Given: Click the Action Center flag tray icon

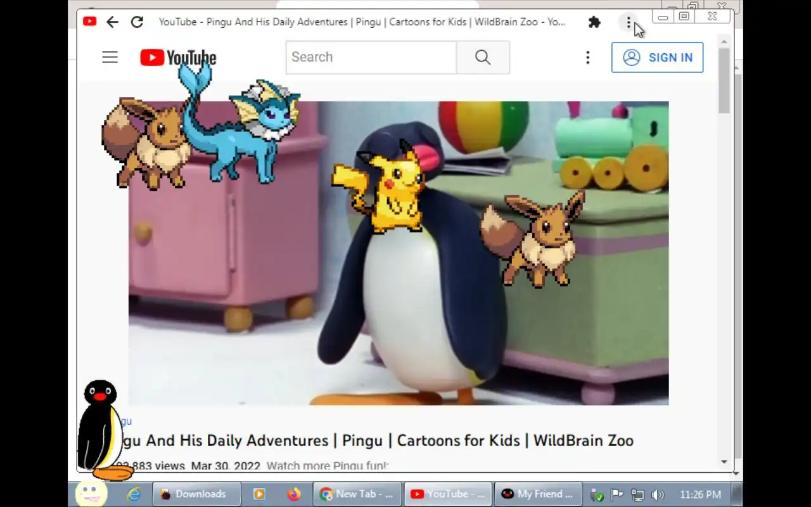Looking at the screenshot, I should tap(616, 495).
